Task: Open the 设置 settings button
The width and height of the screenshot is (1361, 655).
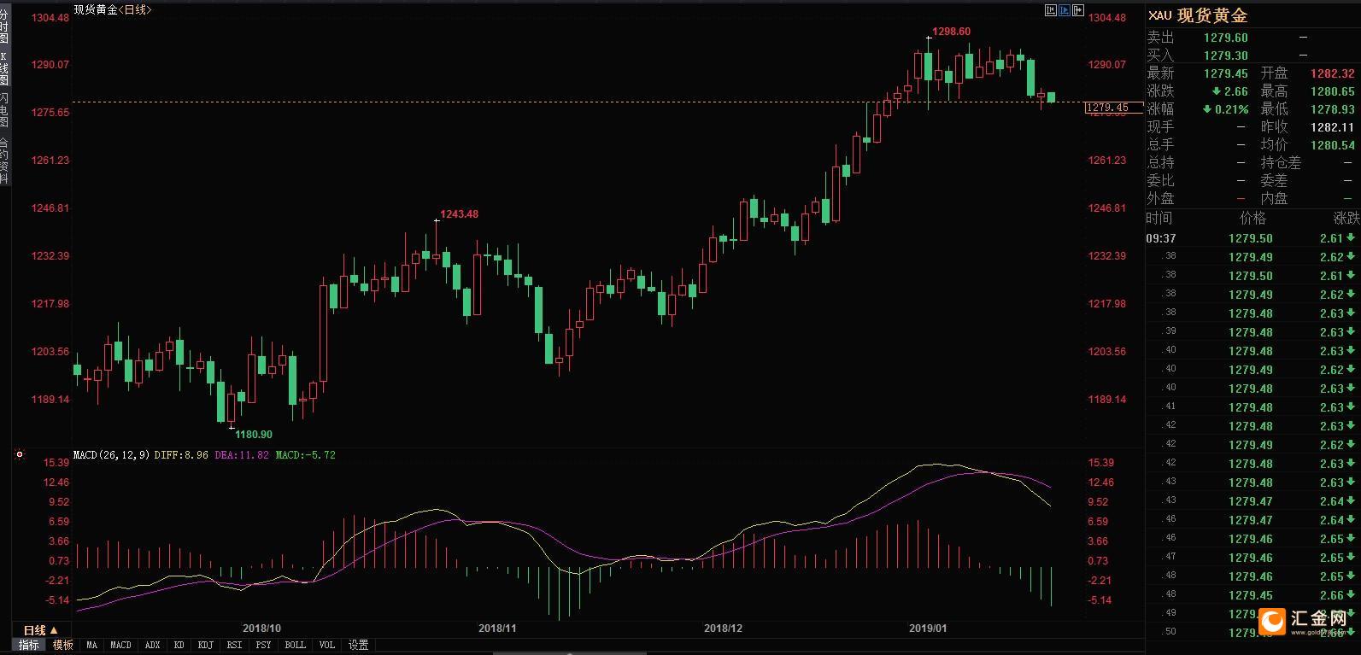Action: click(358, 645)
